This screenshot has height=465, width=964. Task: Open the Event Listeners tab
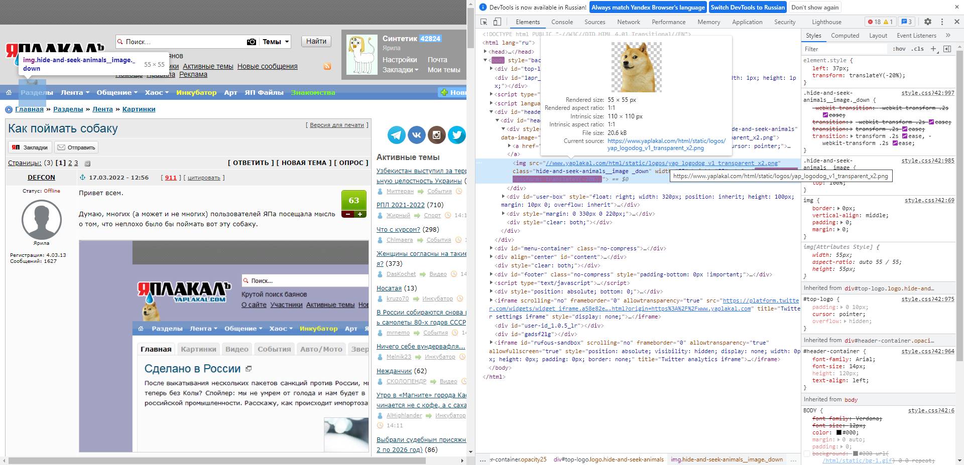(917, 36)
